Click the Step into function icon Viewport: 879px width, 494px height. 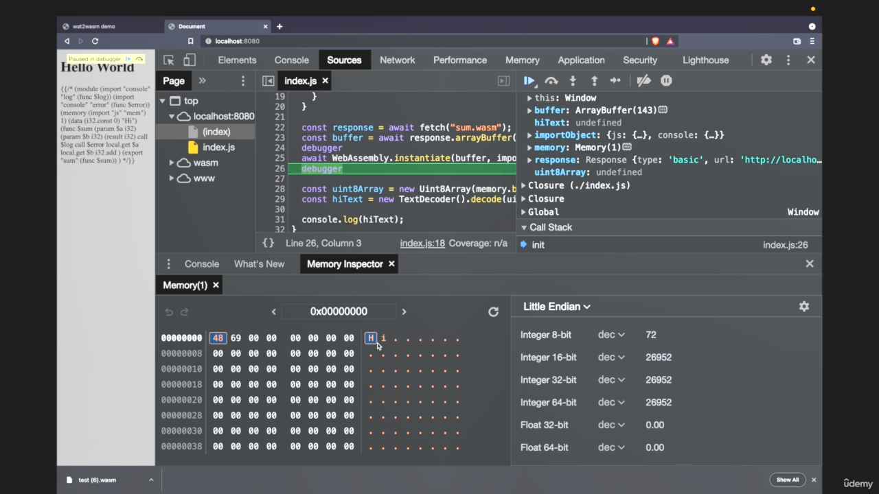pyautogui.click(x=573, y=81)
